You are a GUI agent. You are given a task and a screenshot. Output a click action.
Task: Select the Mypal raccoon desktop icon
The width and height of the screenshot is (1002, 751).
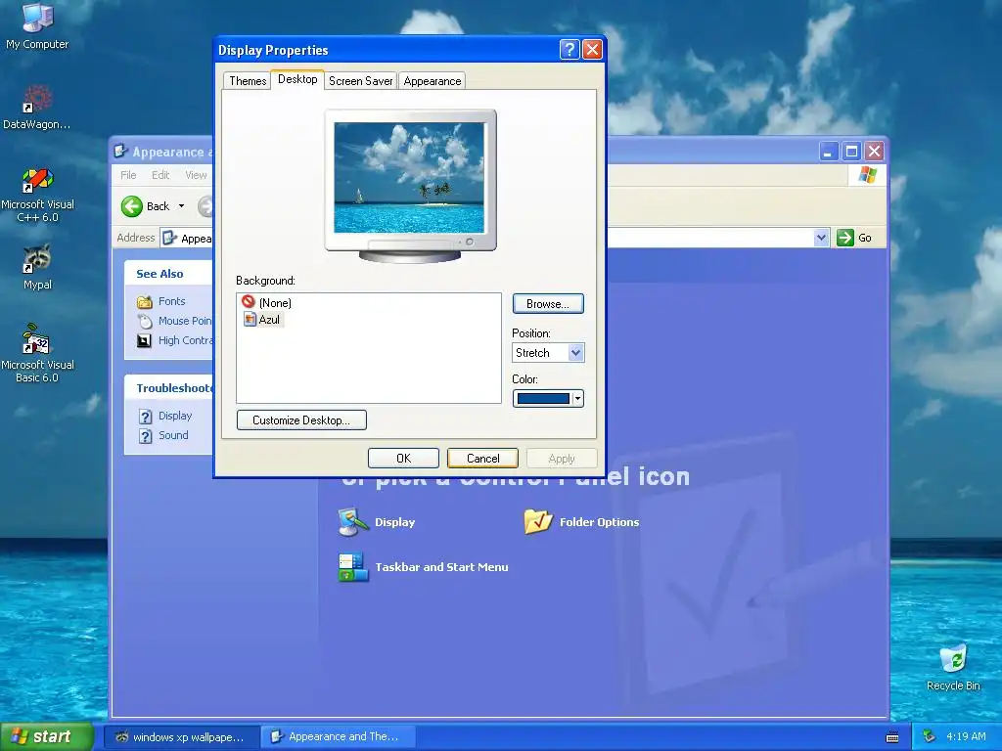[x=37, y=267]
